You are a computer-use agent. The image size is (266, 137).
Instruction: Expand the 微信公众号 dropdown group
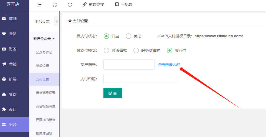tap(44, 39)
